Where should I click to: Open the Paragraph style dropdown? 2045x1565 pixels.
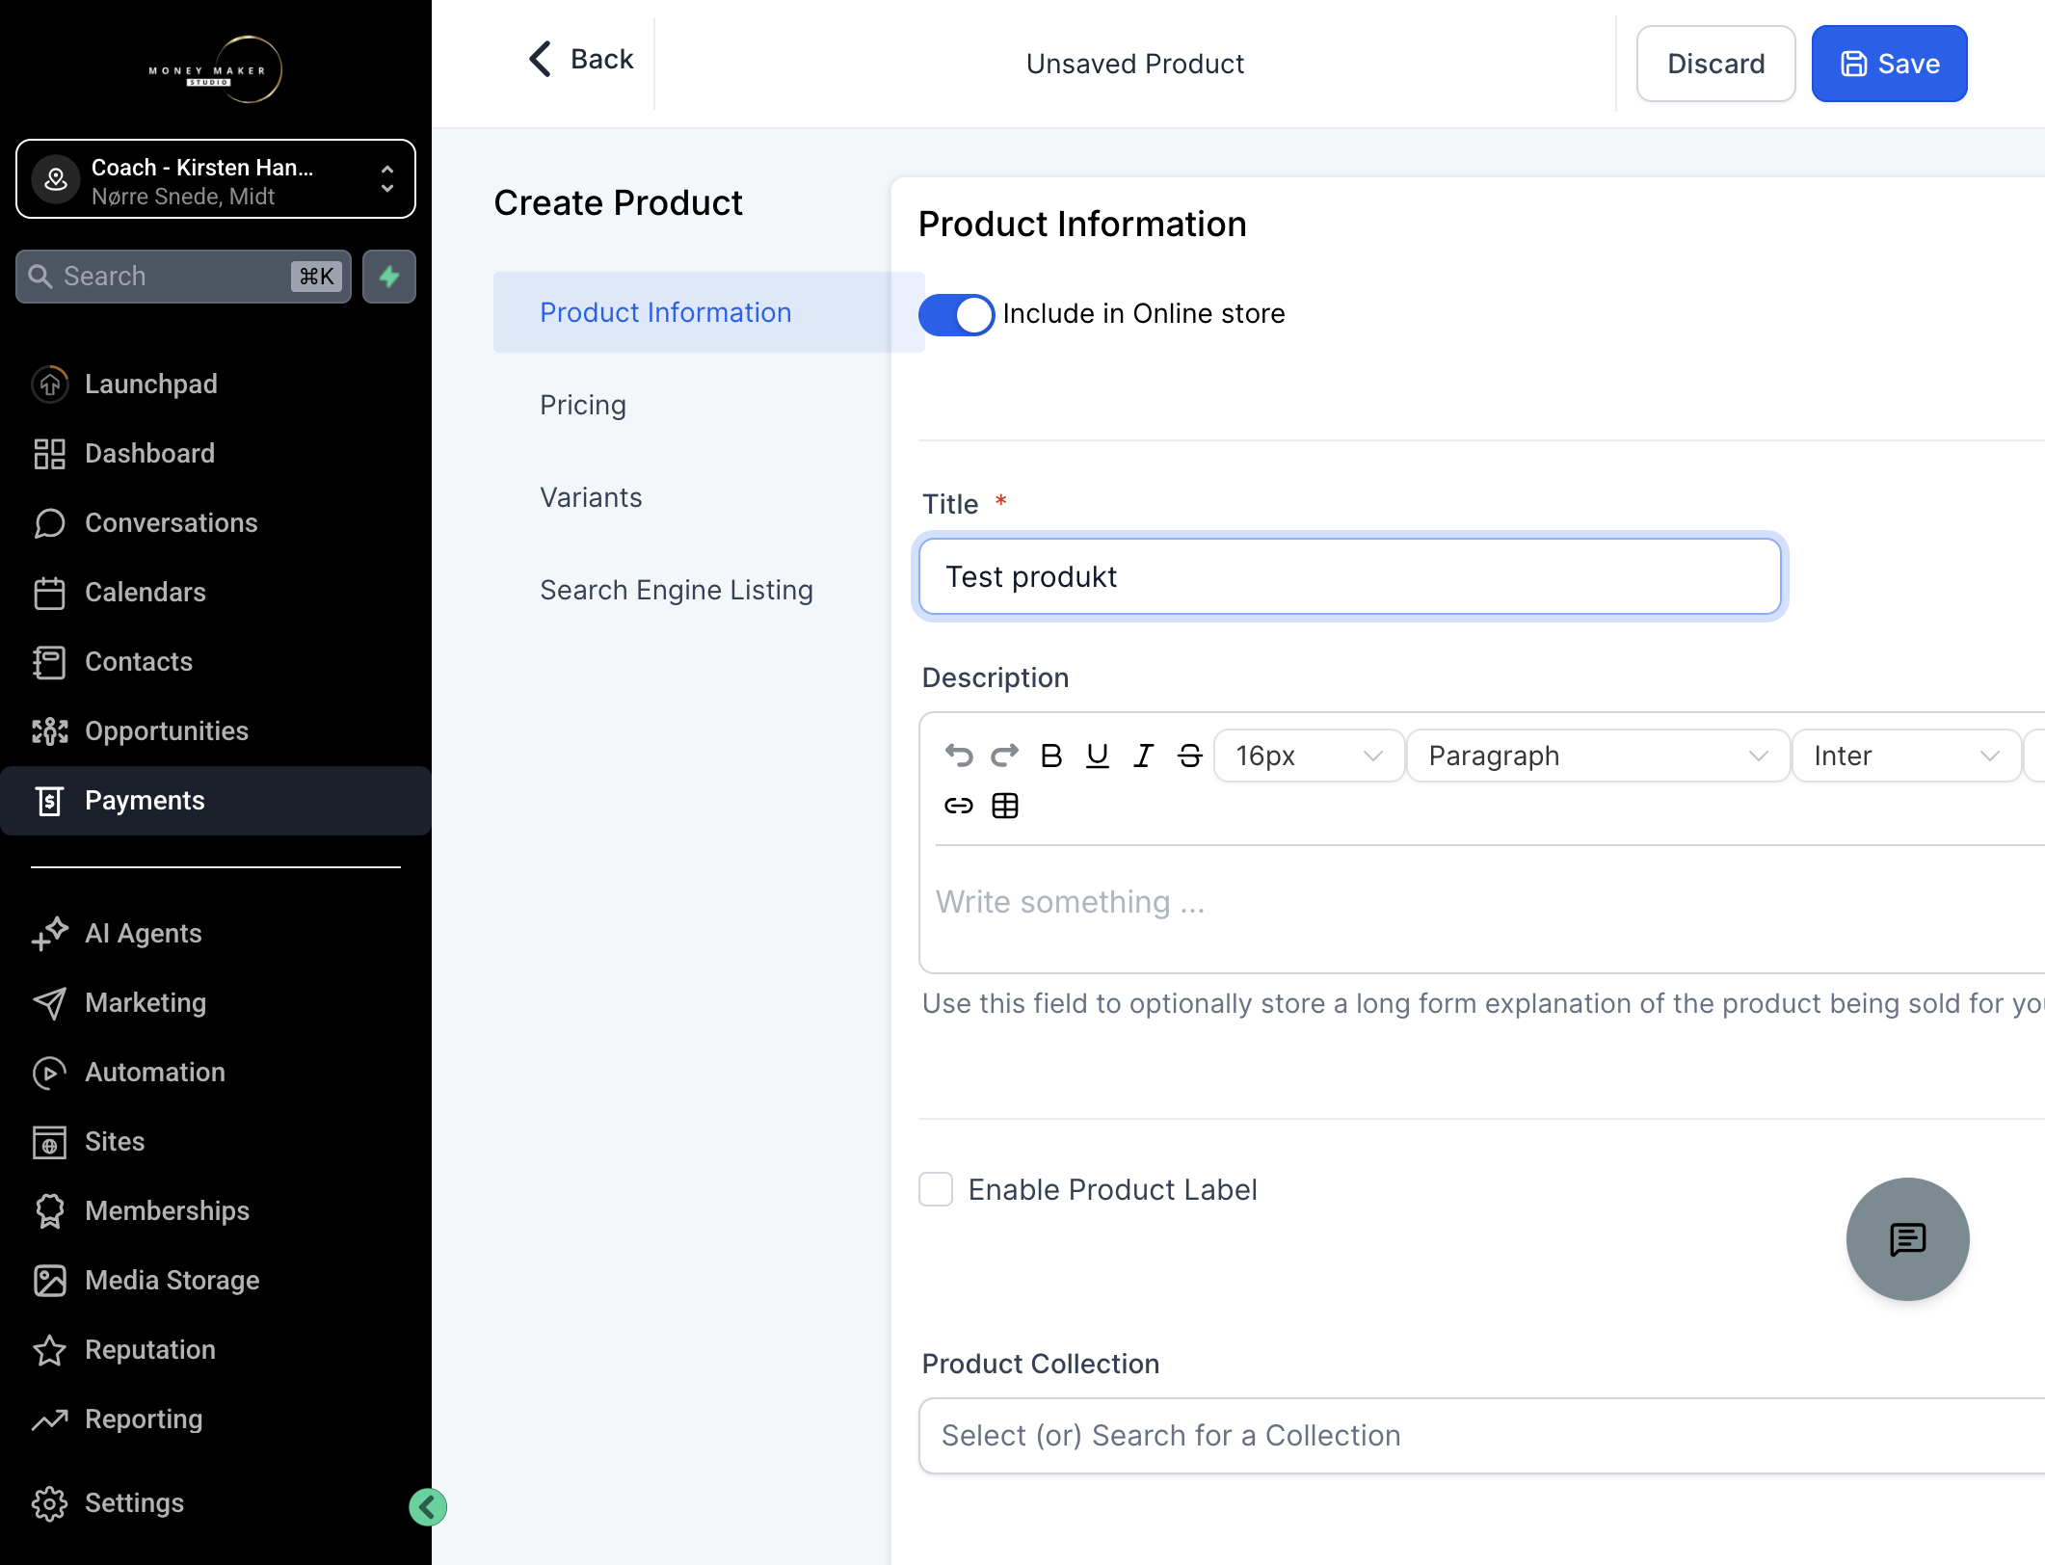(1598, 756)
